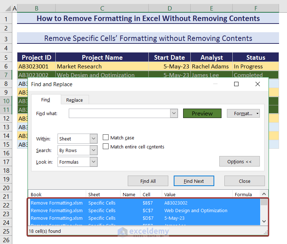Image resolution: width=287 pixels, height=244 pixels.
Task: Click the Select All corner triangle
Action: 8,8
